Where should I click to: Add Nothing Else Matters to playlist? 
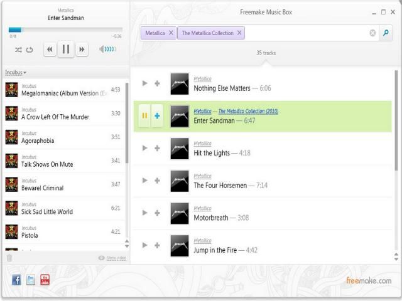point(157,83)
